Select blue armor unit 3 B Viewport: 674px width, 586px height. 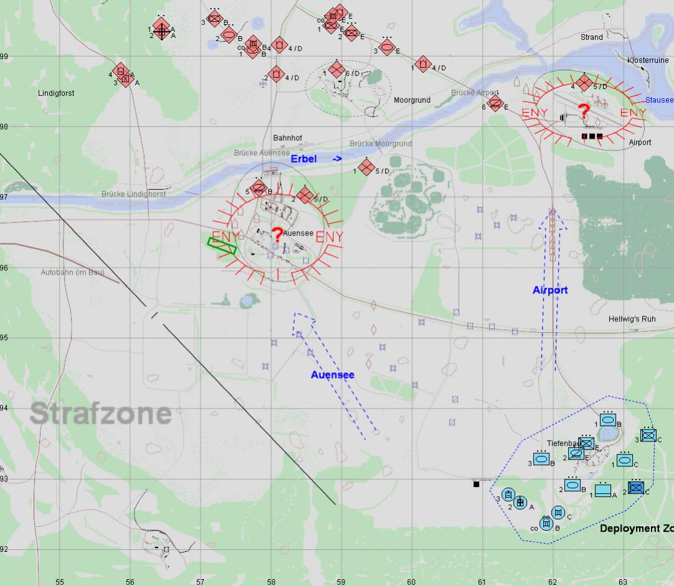tap(541, 459)
